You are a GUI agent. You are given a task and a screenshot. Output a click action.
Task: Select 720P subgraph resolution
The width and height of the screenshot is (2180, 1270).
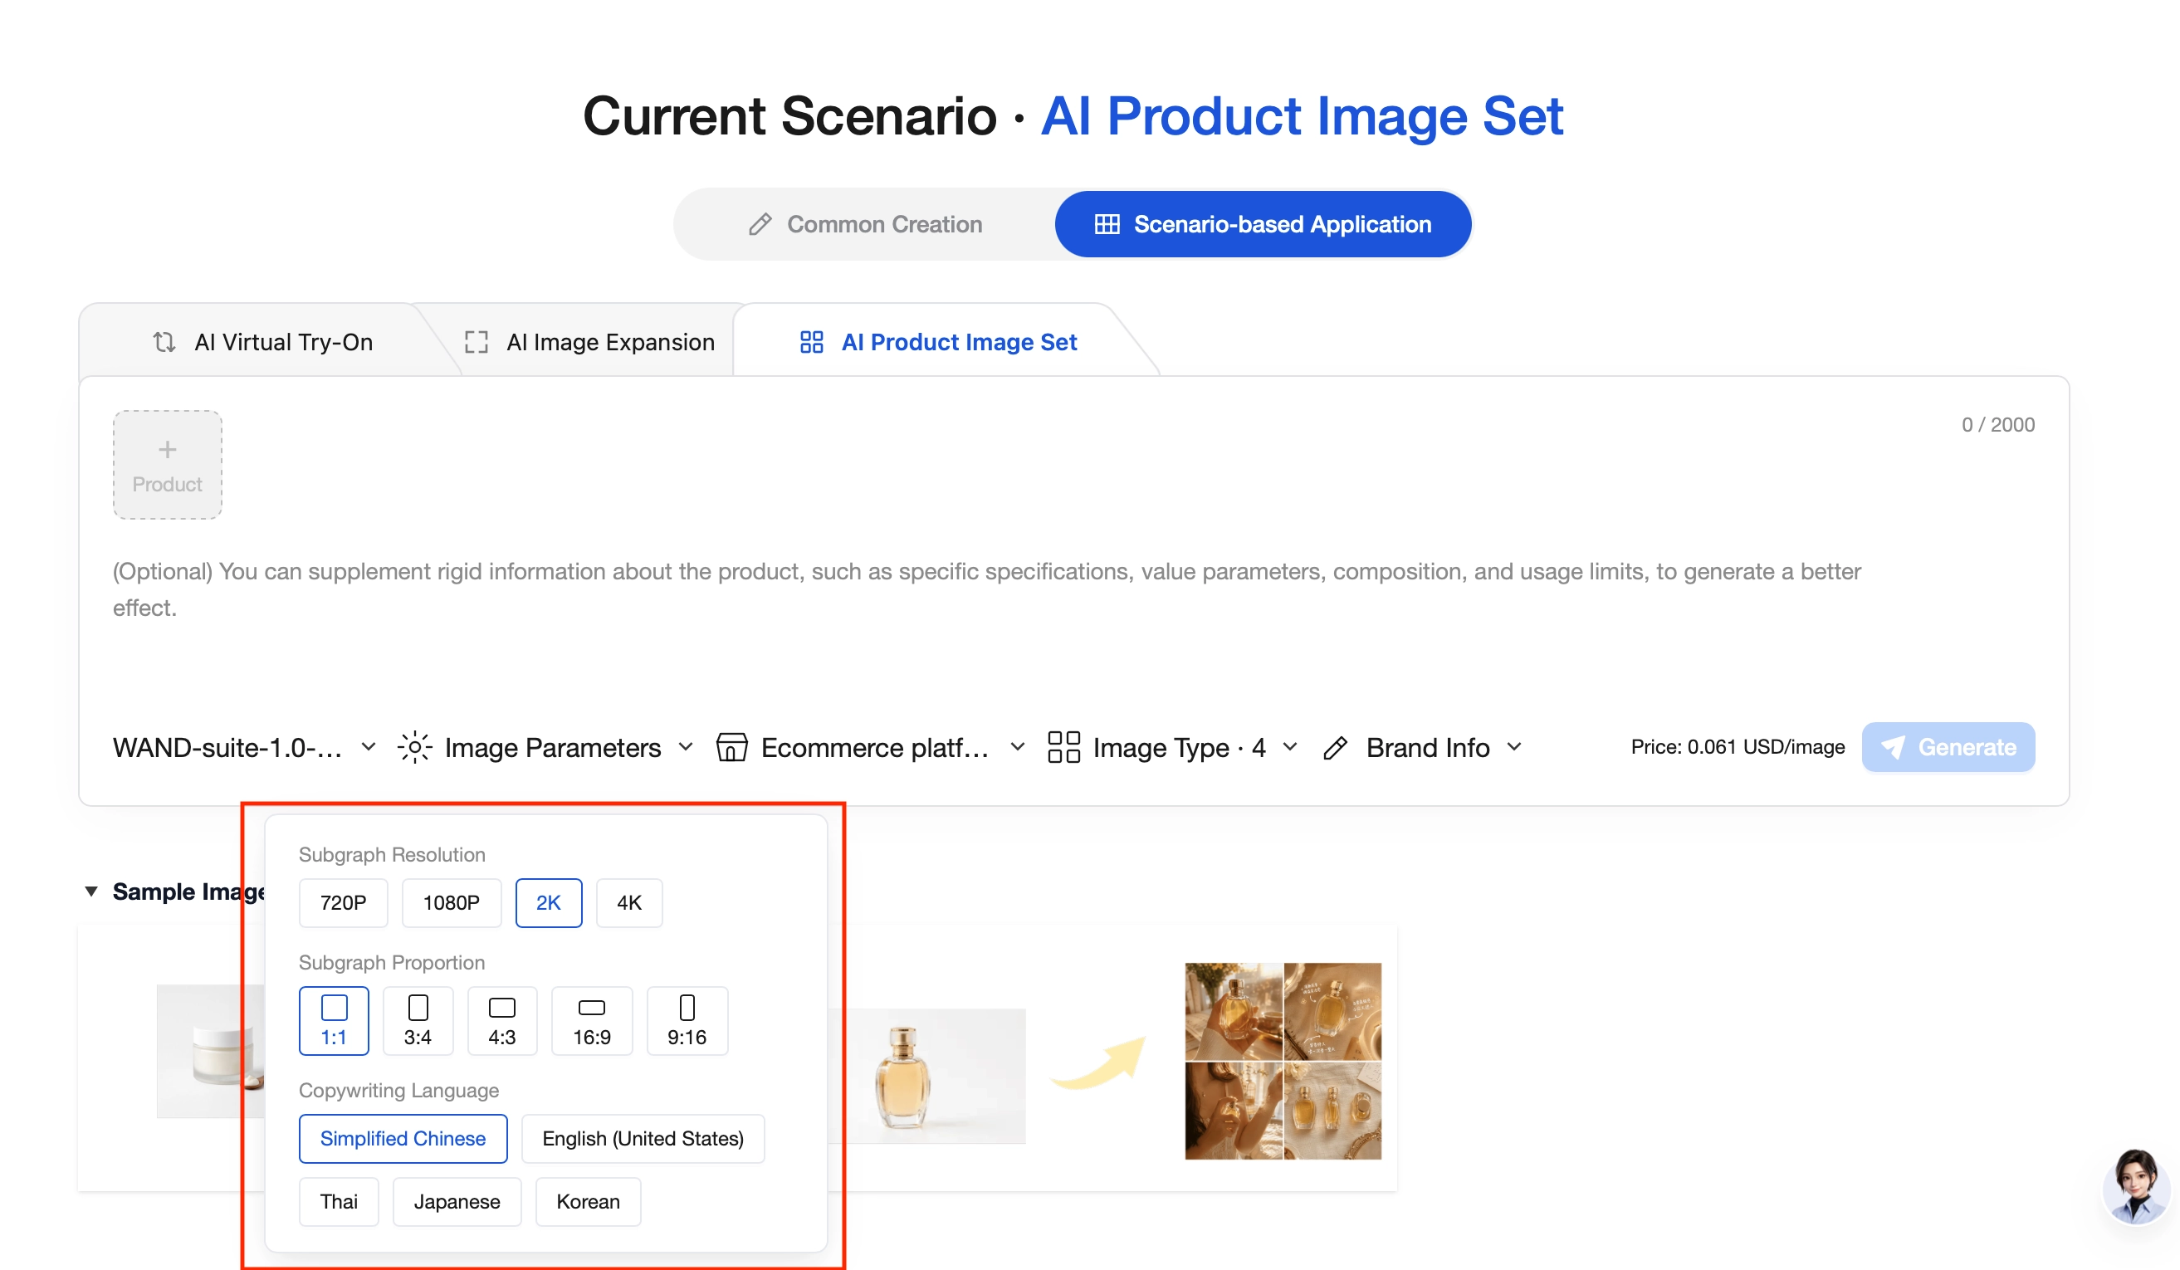343,903
